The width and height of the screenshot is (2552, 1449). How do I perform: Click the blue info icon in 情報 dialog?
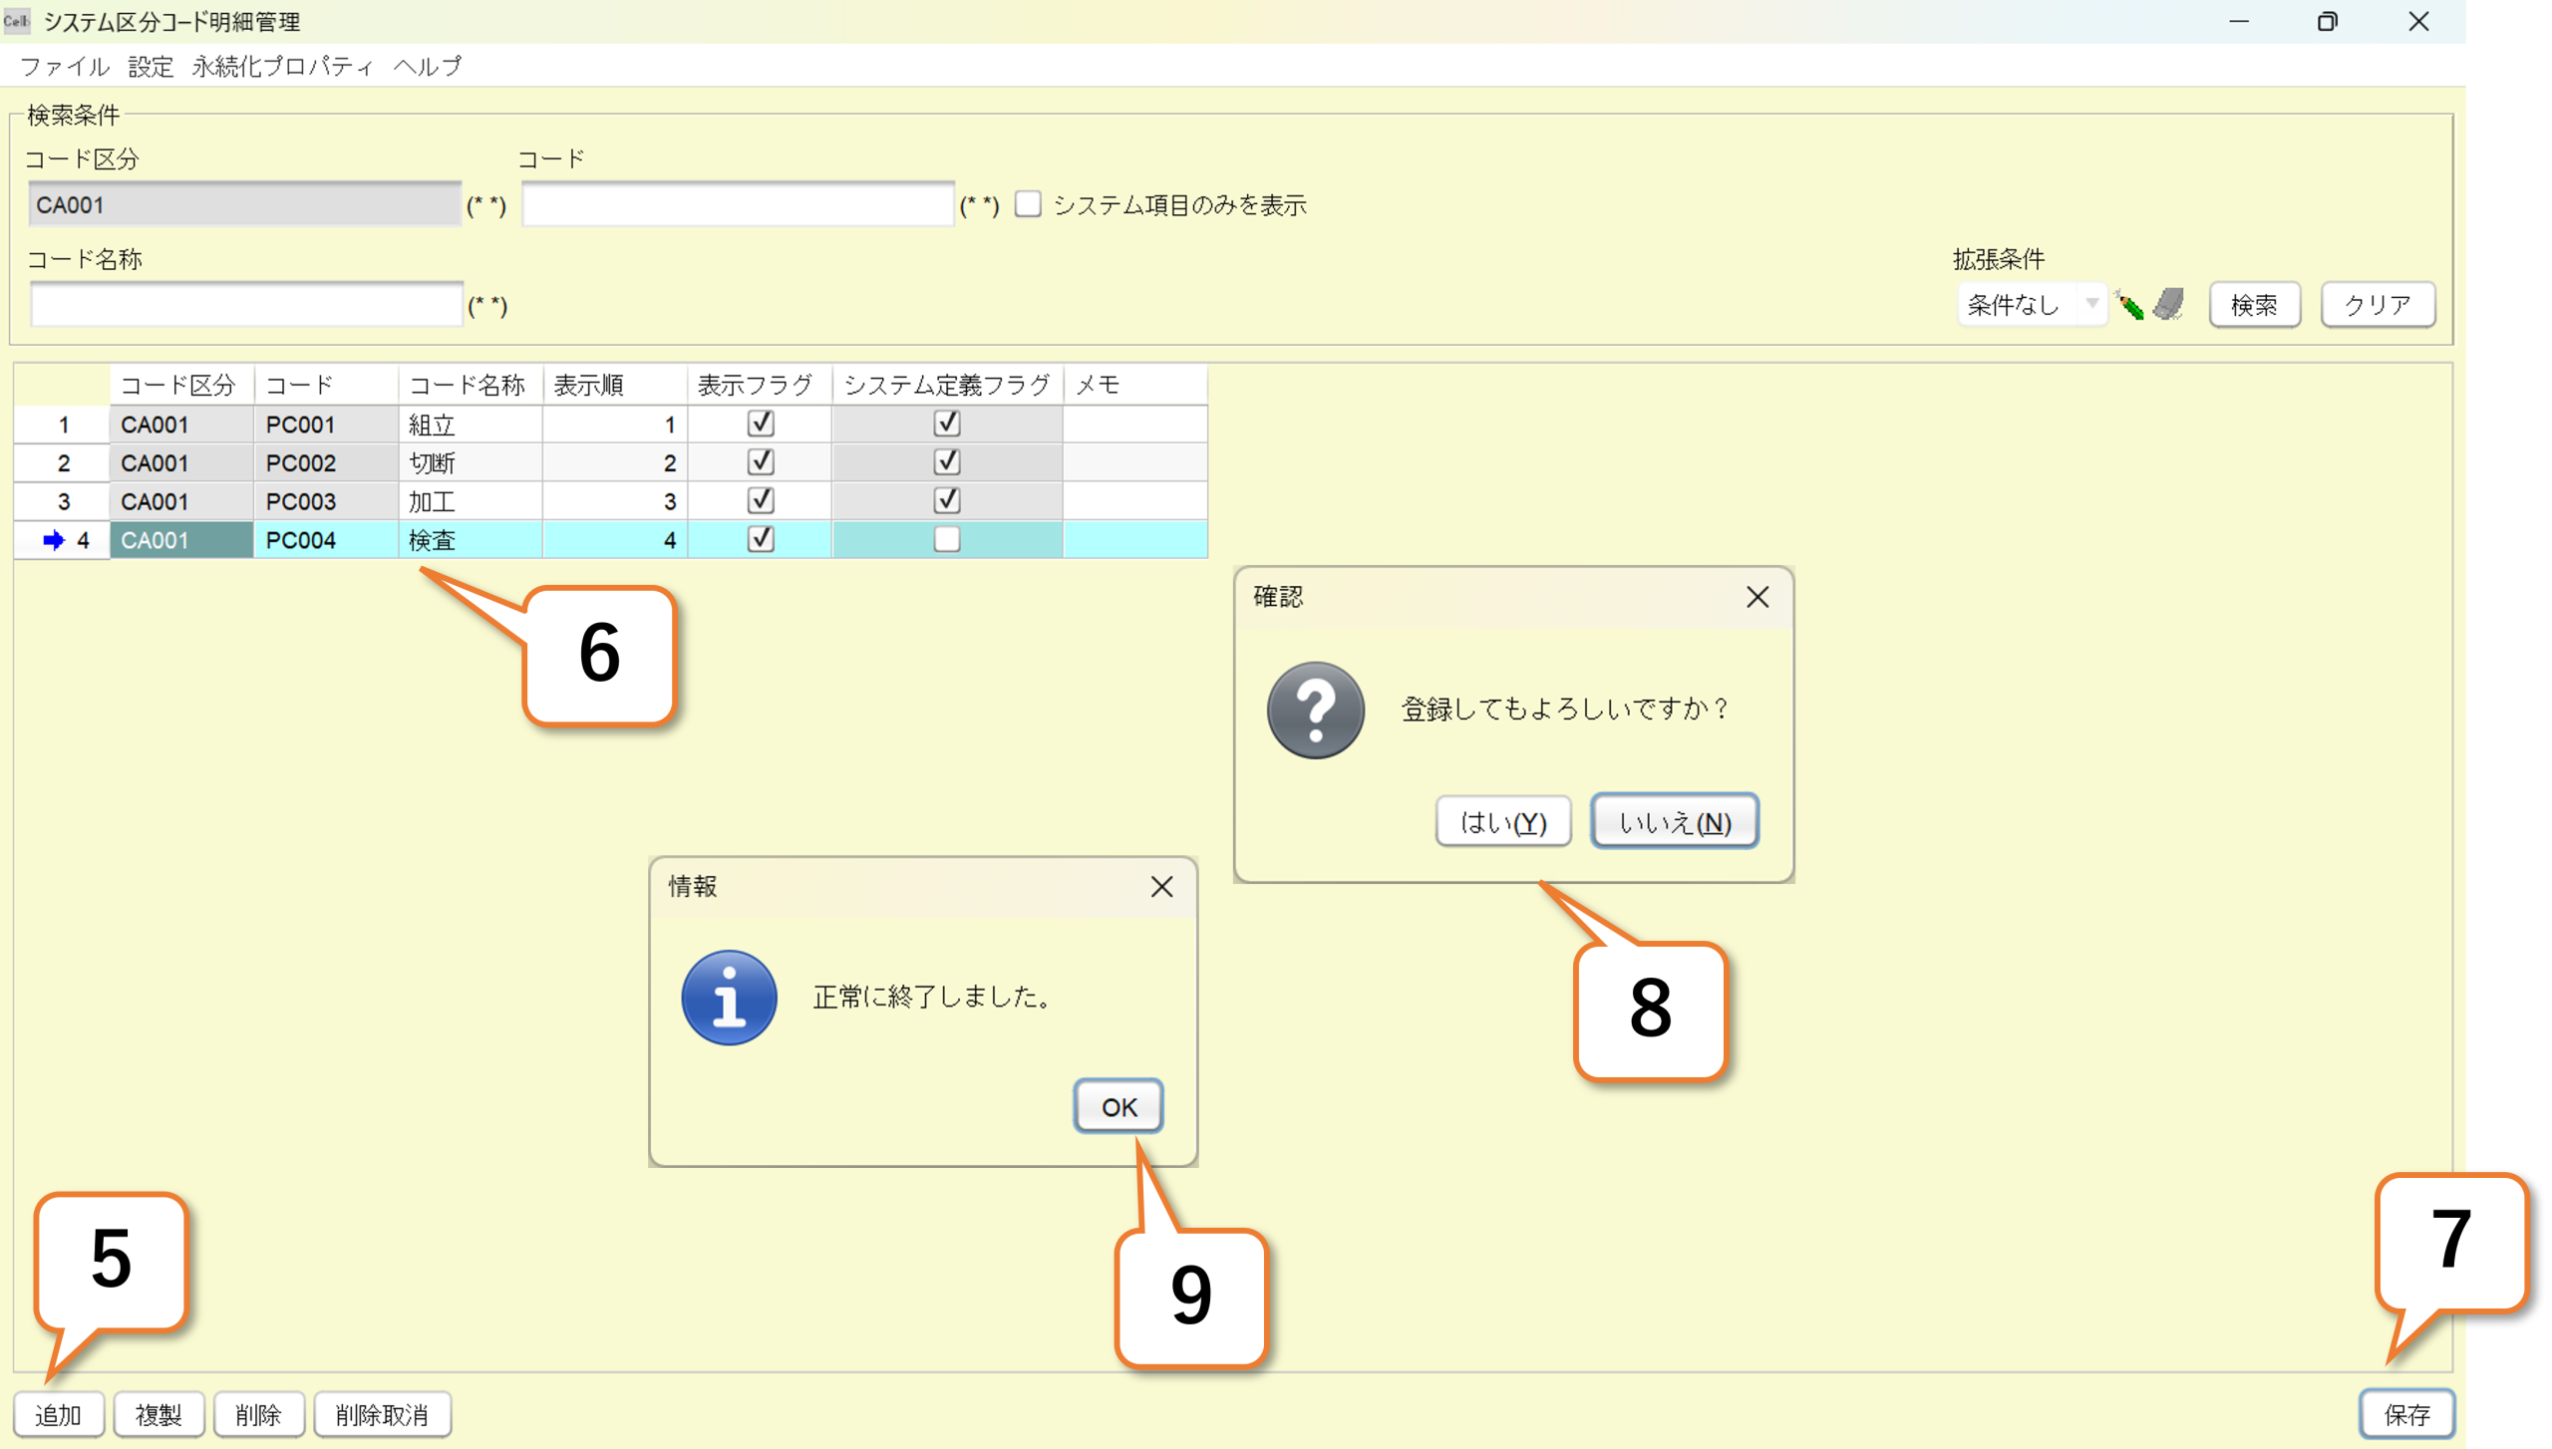729,998
